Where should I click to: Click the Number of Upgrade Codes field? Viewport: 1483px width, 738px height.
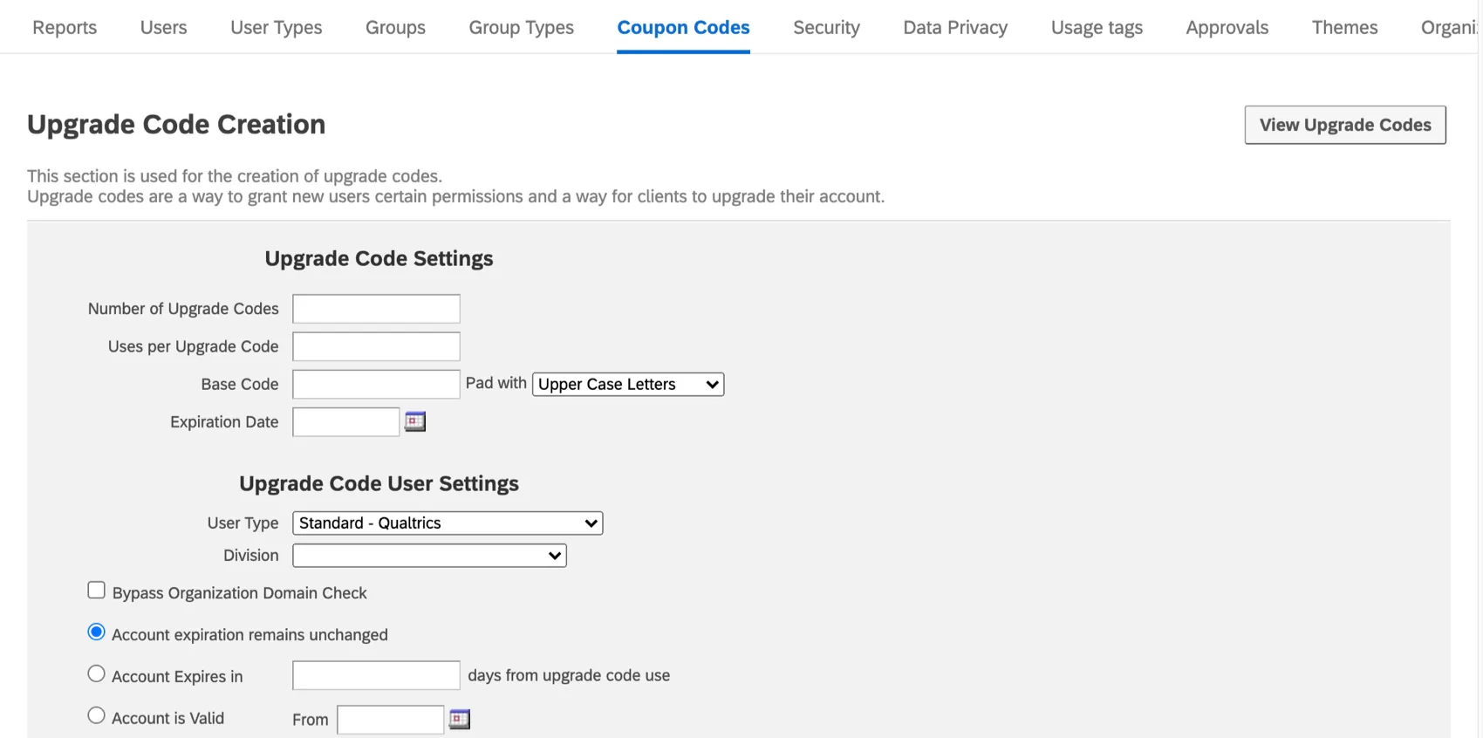click(376, 309)
